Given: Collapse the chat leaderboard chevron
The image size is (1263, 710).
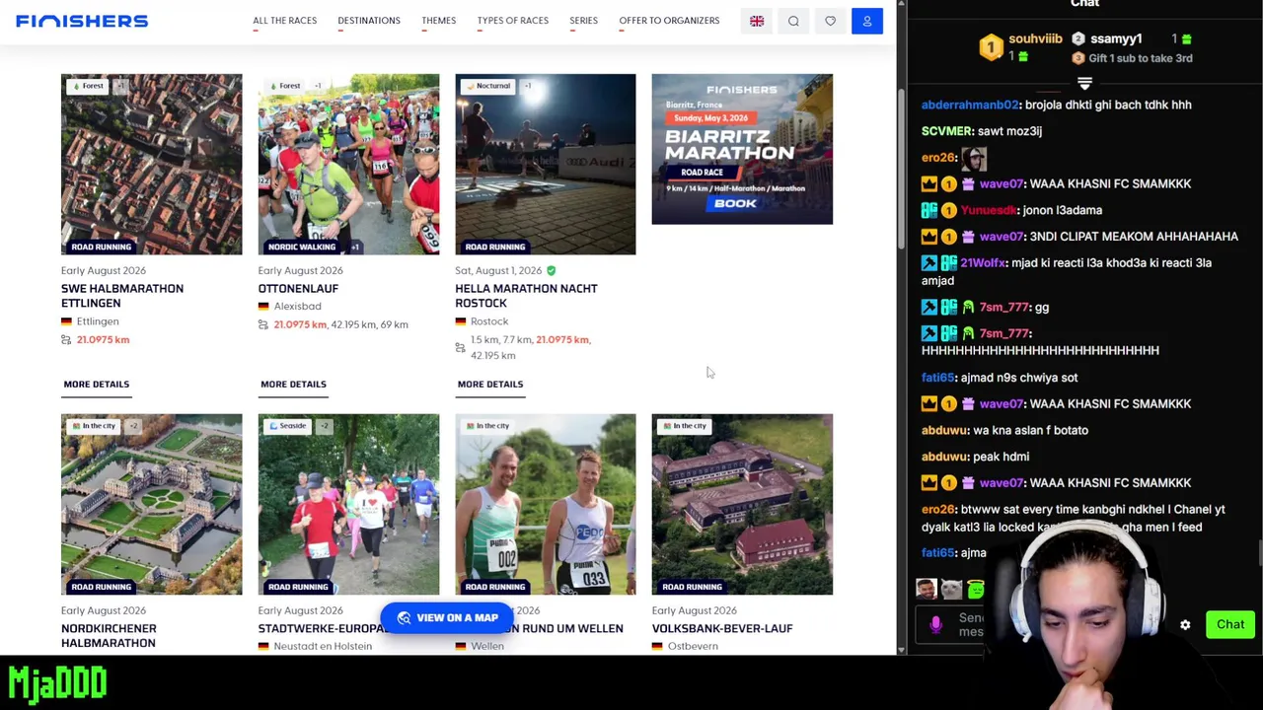Looking at the screenshot, I should (x=1084, y=85).
